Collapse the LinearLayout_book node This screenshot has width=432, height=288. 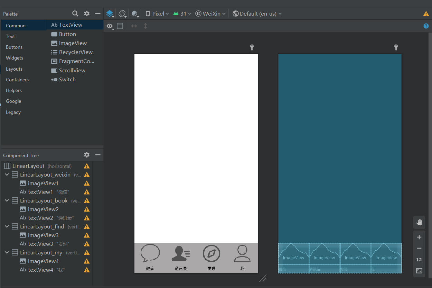click(7, 201)
